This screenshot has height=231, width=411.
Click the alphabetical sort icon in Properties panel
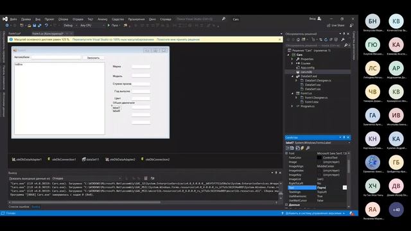click(x=292, y=148)
